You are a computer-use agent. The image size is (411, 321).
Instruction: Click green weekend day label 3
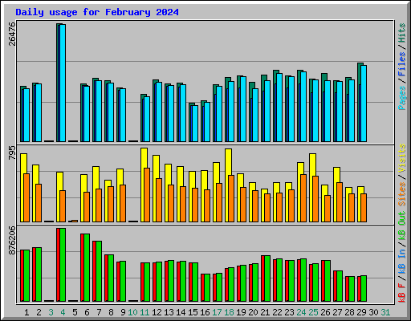[x=51, y=312]
